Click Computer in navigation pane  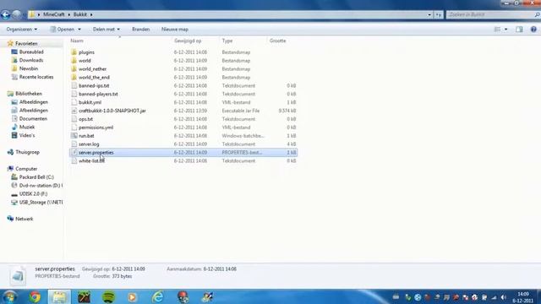26,169
